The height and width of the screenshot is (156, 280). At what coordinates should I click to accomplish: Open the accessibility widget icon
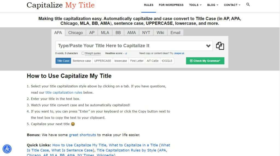point(7,149)
